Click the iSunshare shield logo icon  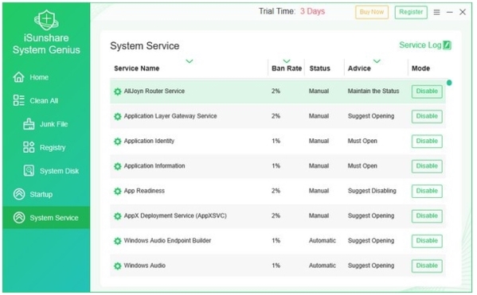tap(46, 20)
